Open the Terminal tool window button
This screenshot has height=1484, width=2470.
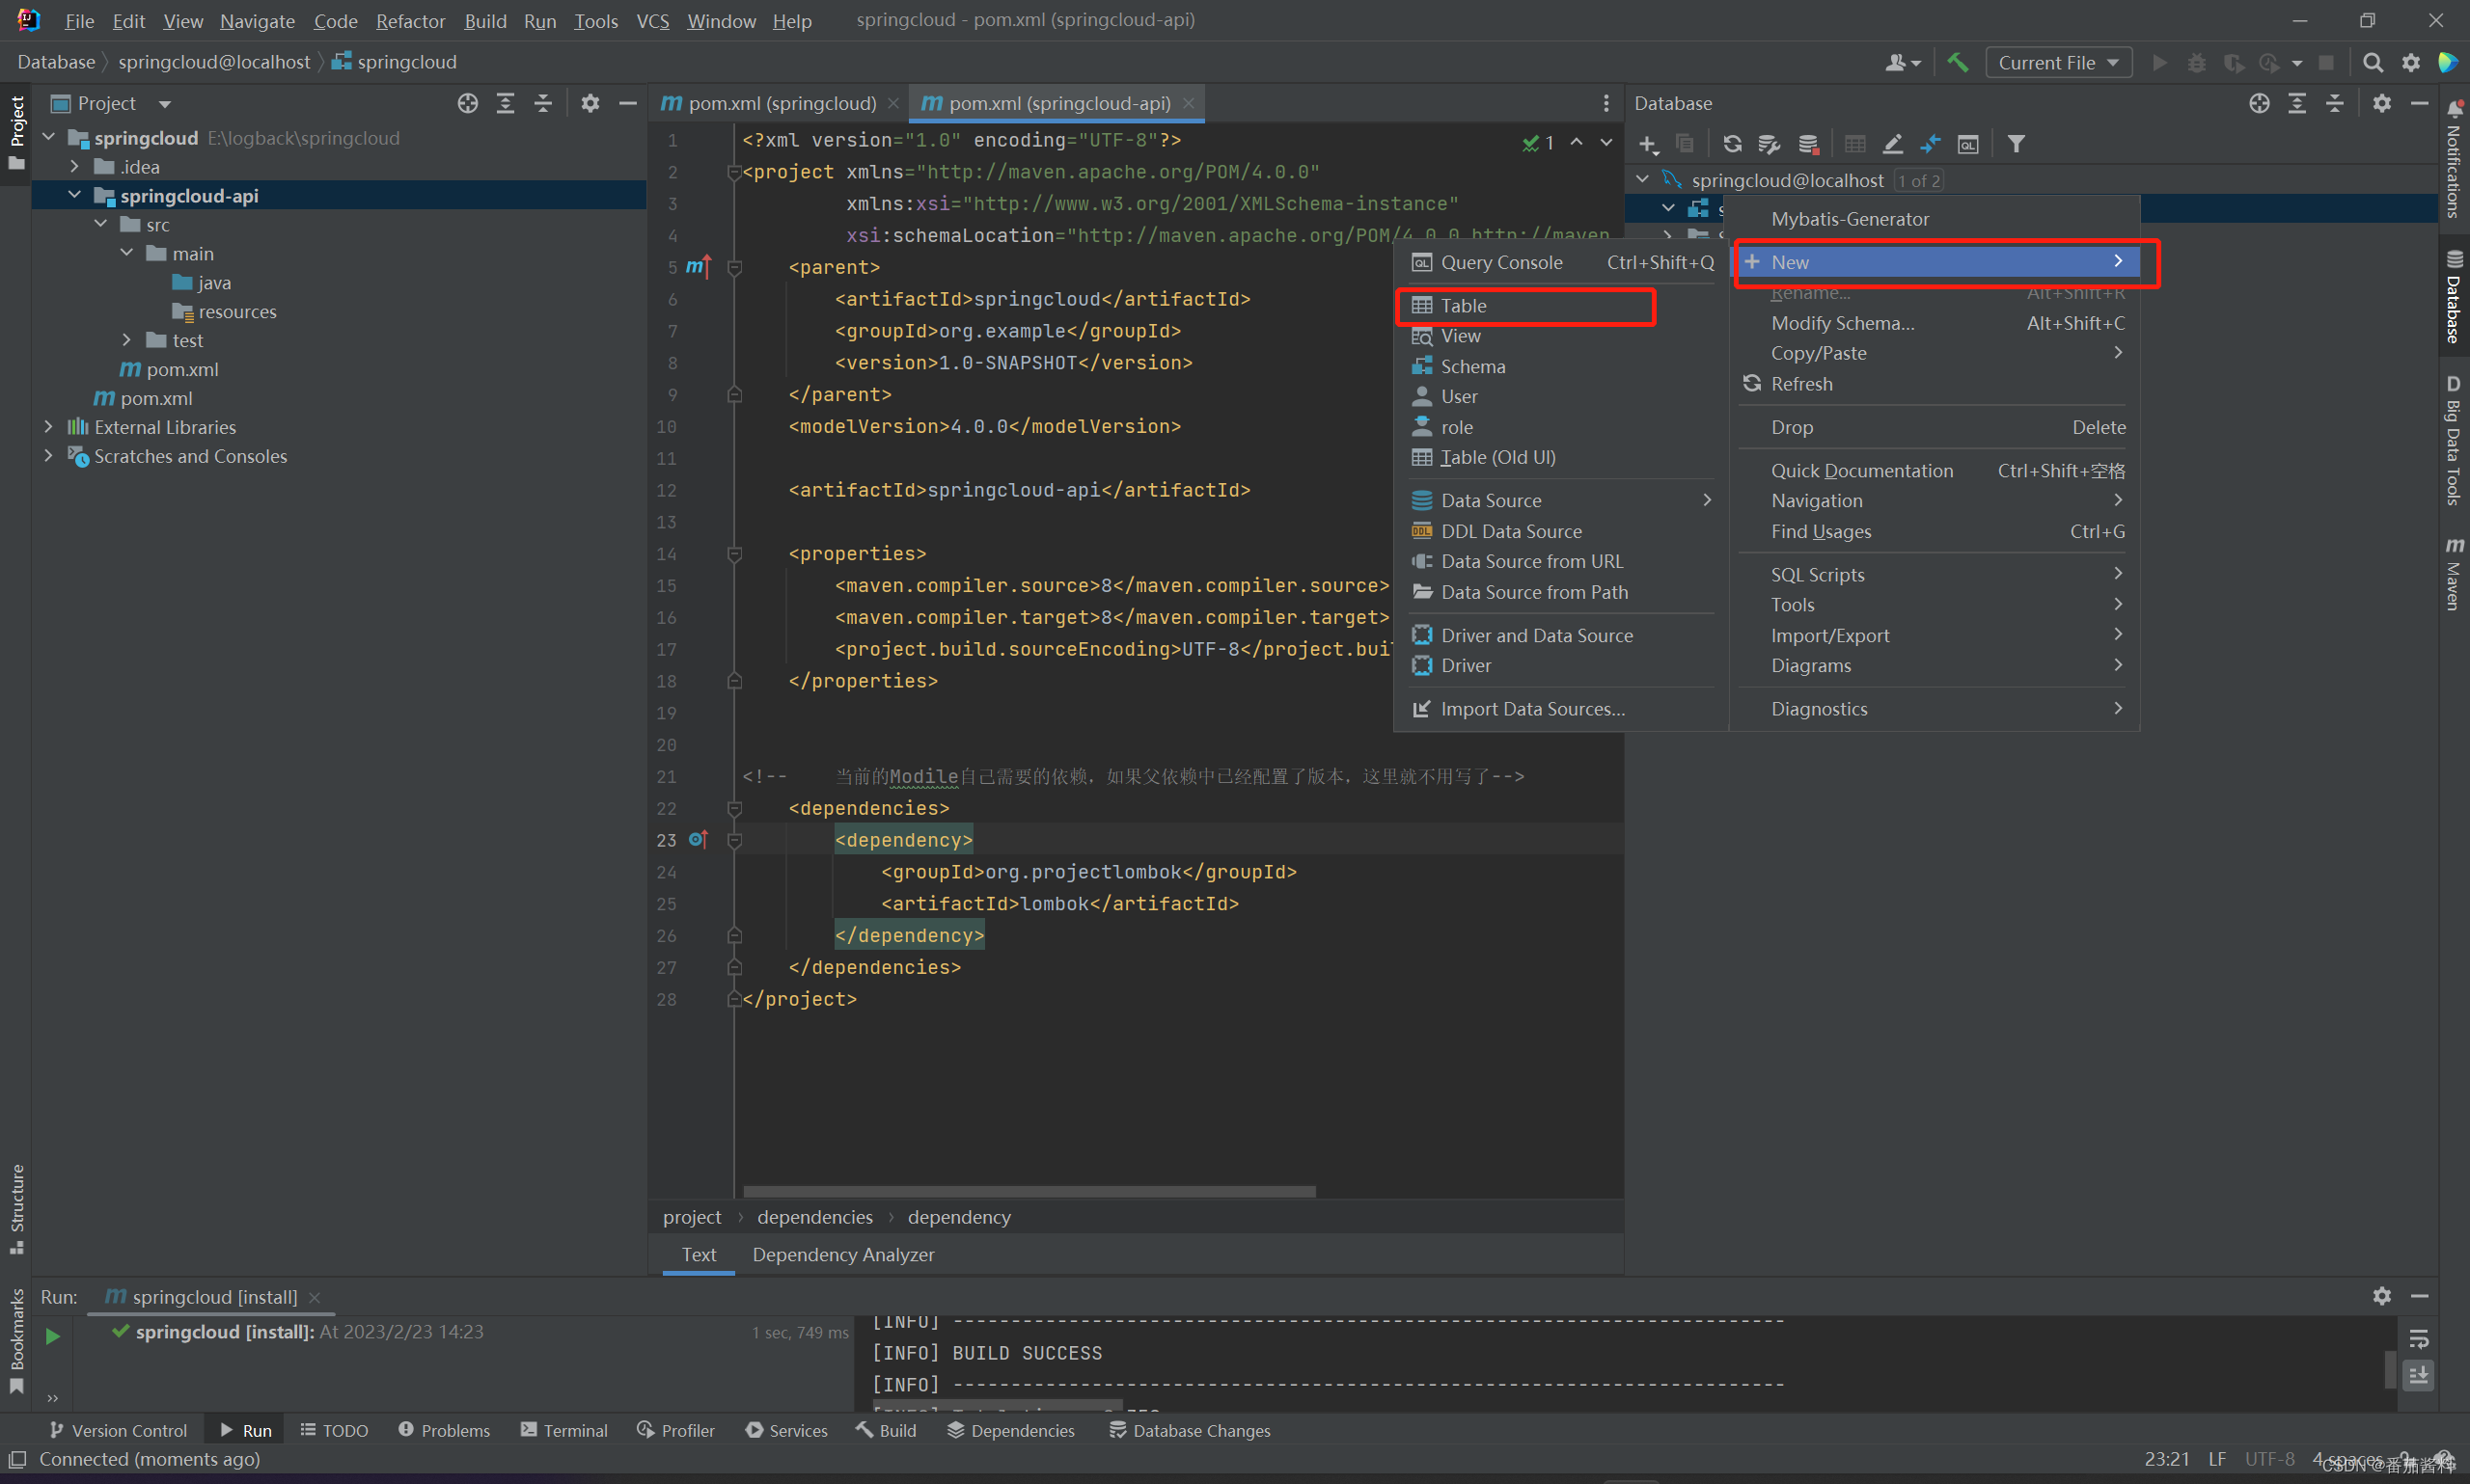[564, 1430]
